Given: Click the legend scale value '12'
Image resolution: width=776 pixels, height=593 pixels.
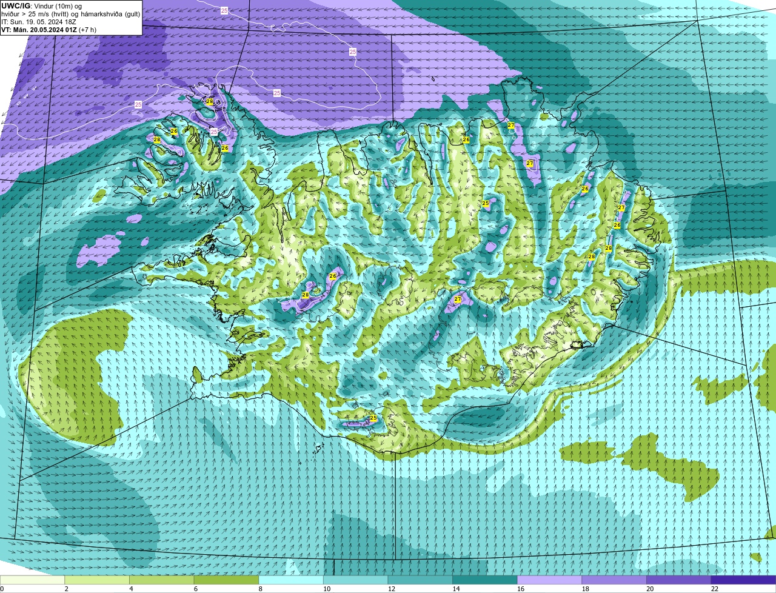Looking at the screenshot, I should click(x=392, y=589).
